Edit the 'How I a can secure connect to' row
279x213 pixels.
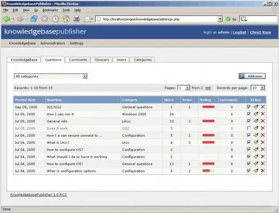click(256, 135)
